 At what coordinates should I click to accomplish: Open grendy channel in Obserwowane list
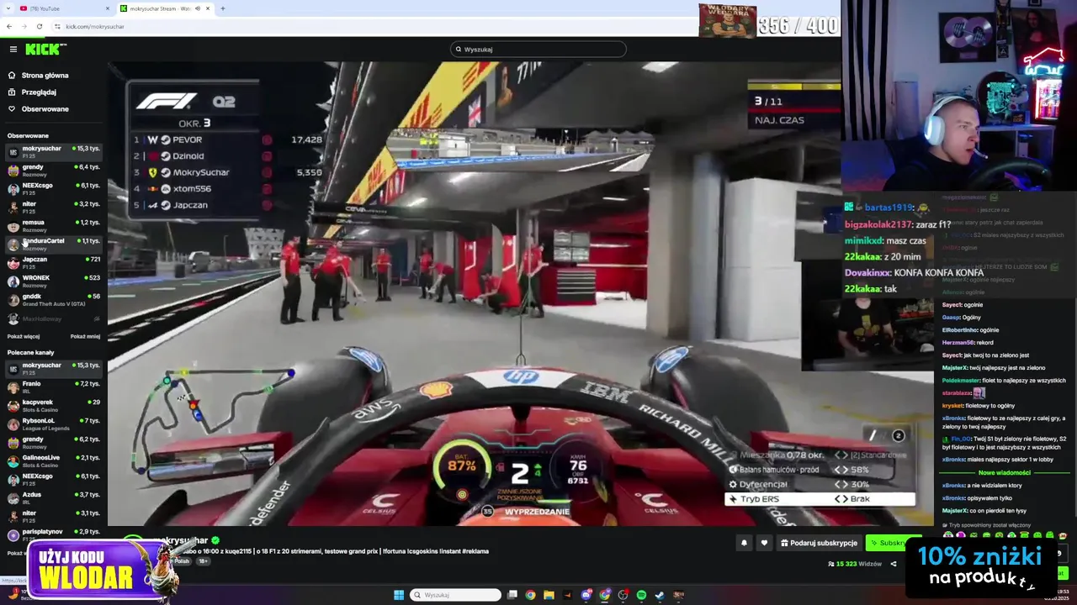pos(54,171)
